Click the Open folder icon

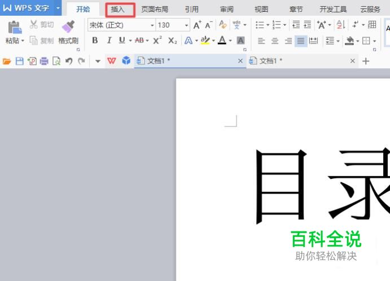tap(7, 61)
